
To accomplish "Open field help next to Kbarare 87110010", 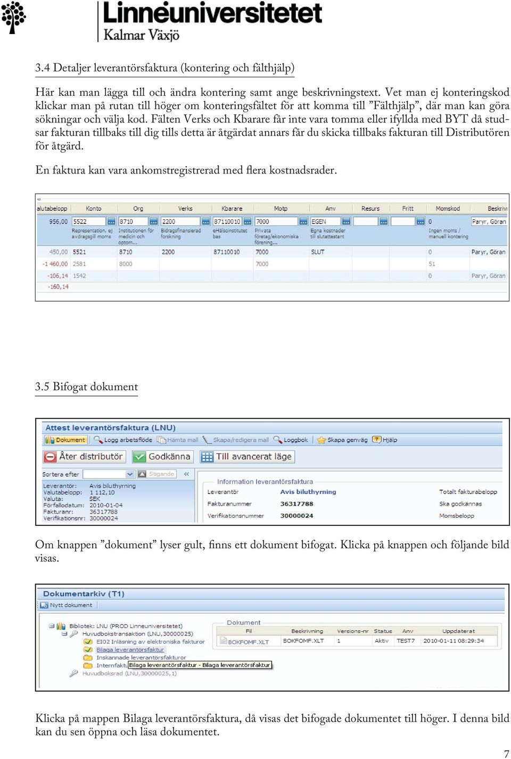I will point(248,221).
